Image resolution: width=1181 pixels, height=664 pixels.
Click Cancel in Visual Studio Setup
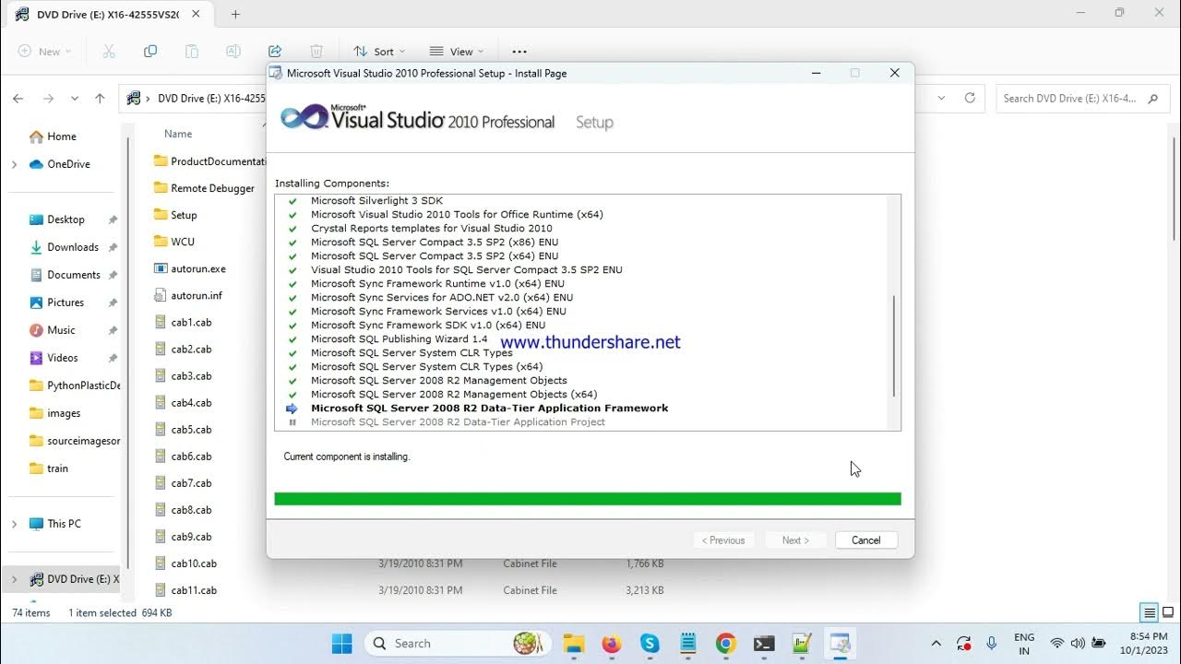[x=865, y=540]
